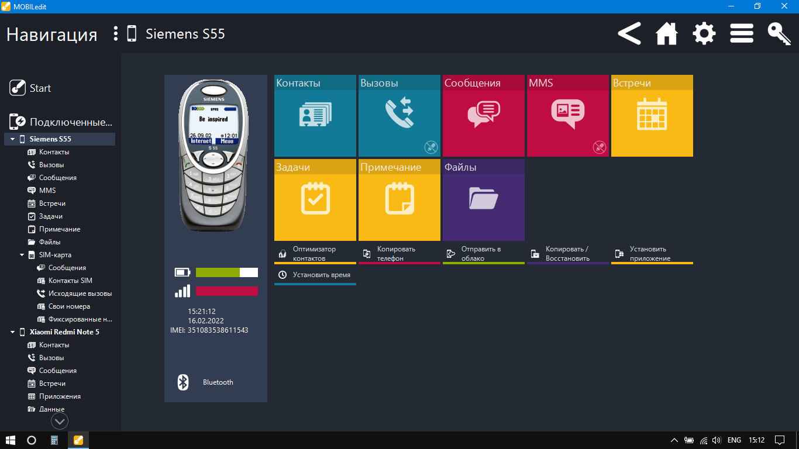The image size is (799, 449).
Task: Open the Встречи calendar tile
Action: click(652, 116)
